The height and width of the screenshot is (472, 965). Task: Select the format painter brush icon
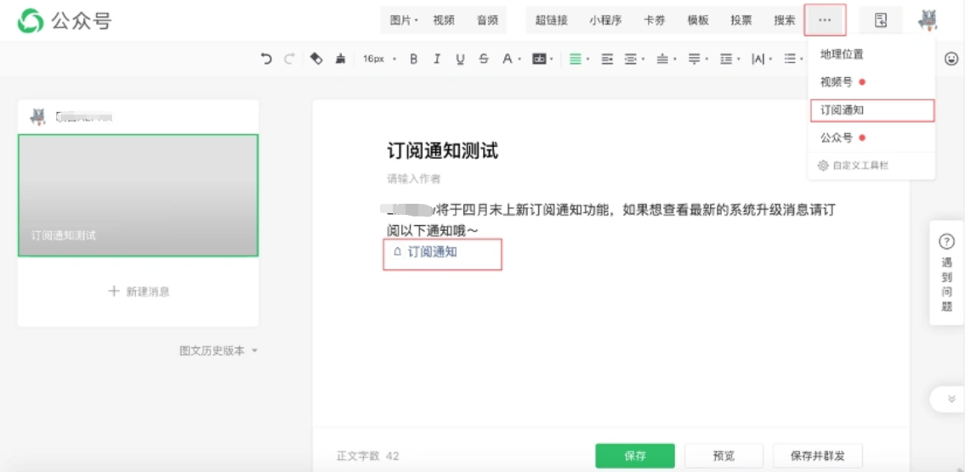coord(340,59)
